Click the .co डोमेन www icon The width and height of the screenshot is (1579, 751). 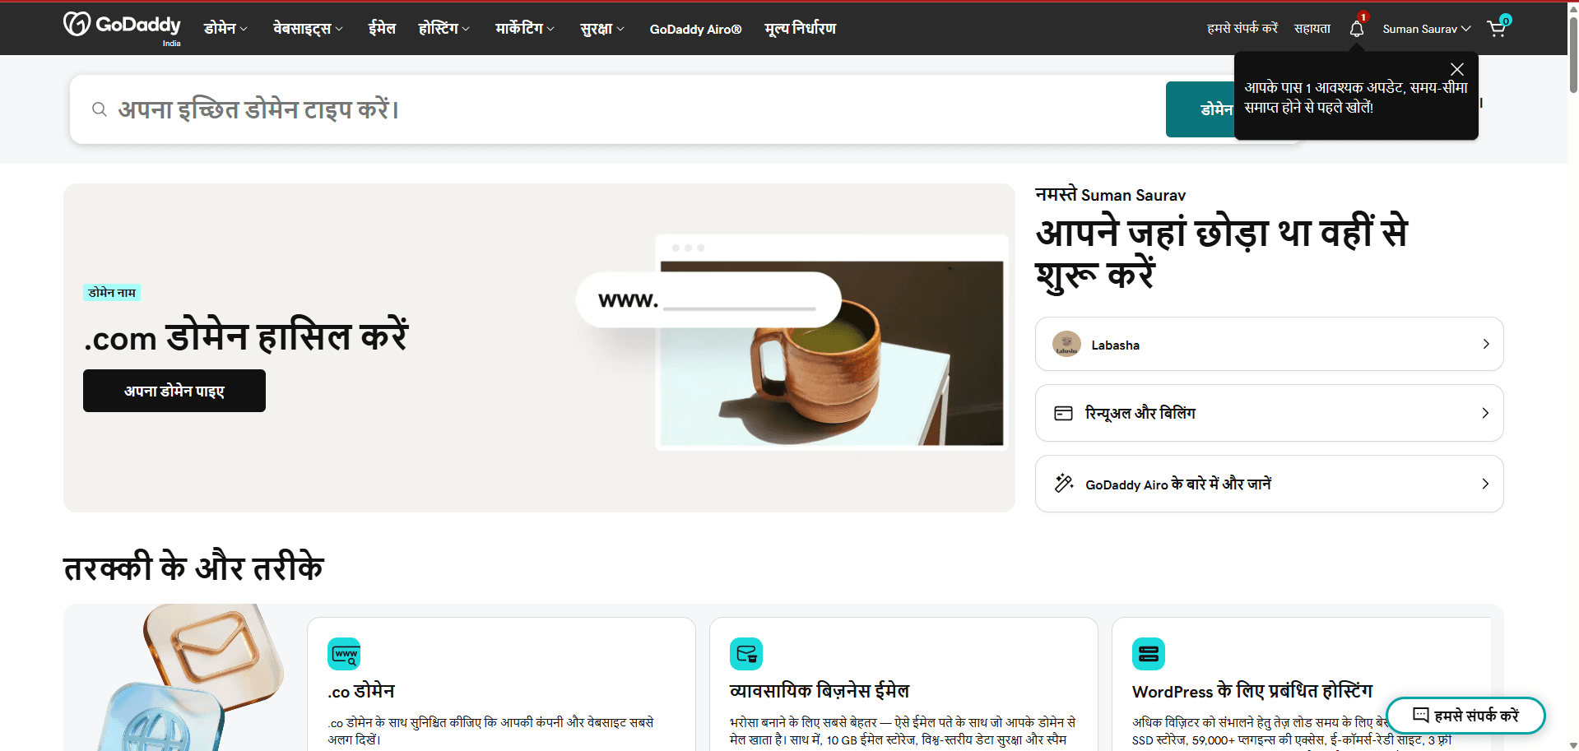[x=344, y=654]
